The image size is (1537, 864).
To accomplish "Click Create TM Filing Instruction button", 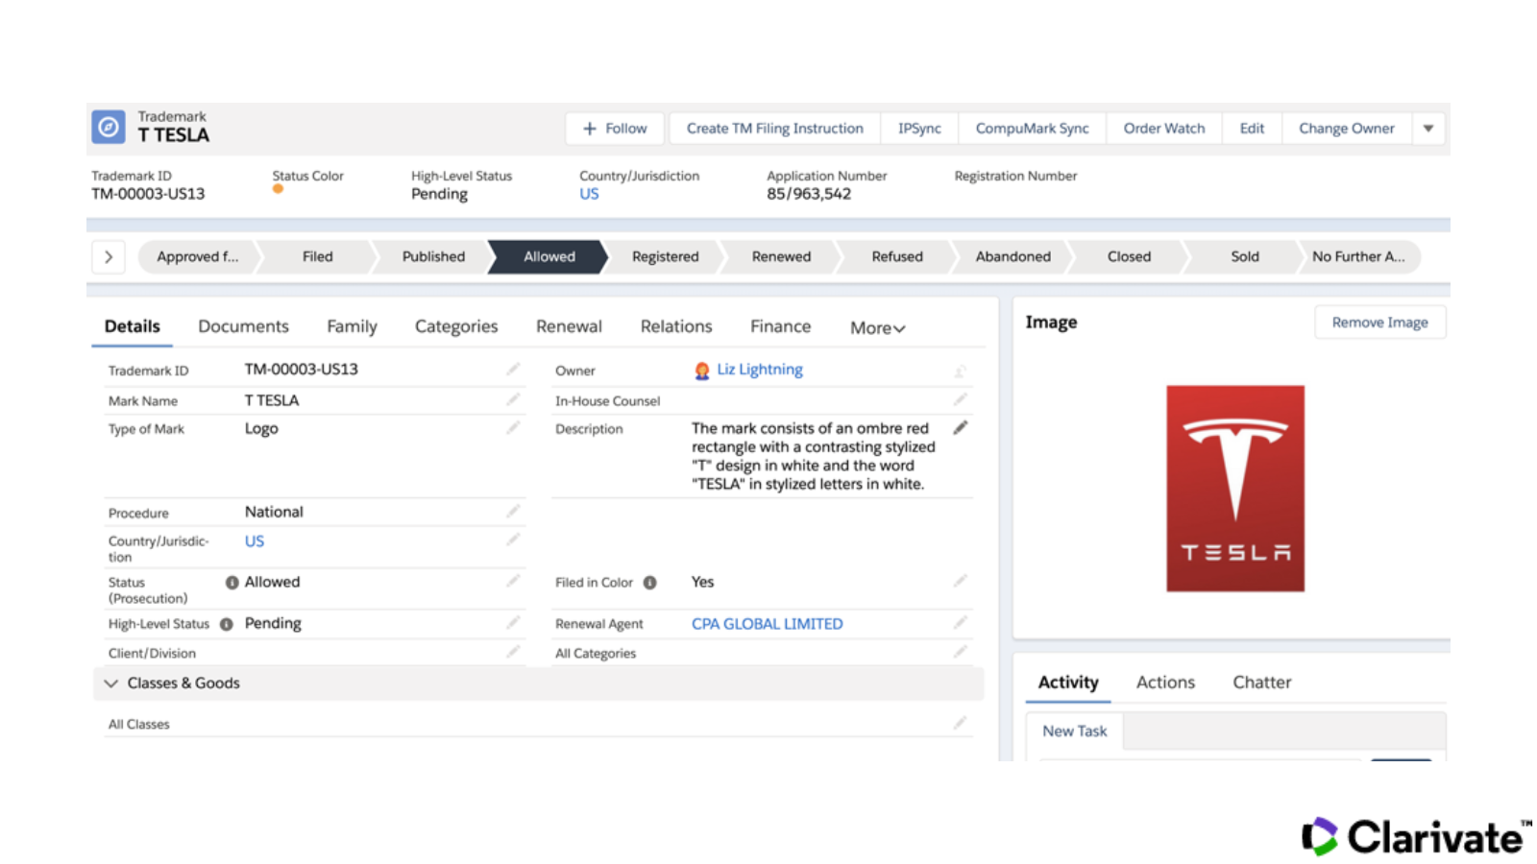I will 774,128.
